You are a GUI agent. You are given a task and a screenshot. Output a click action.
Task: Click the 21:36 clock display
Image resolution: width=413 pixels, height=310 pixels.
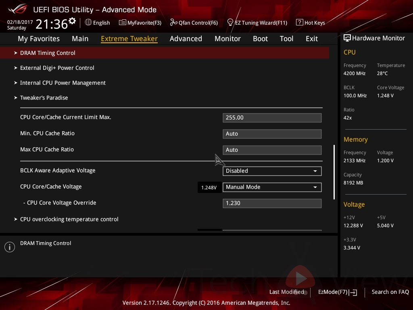click(x=52, y=24)
